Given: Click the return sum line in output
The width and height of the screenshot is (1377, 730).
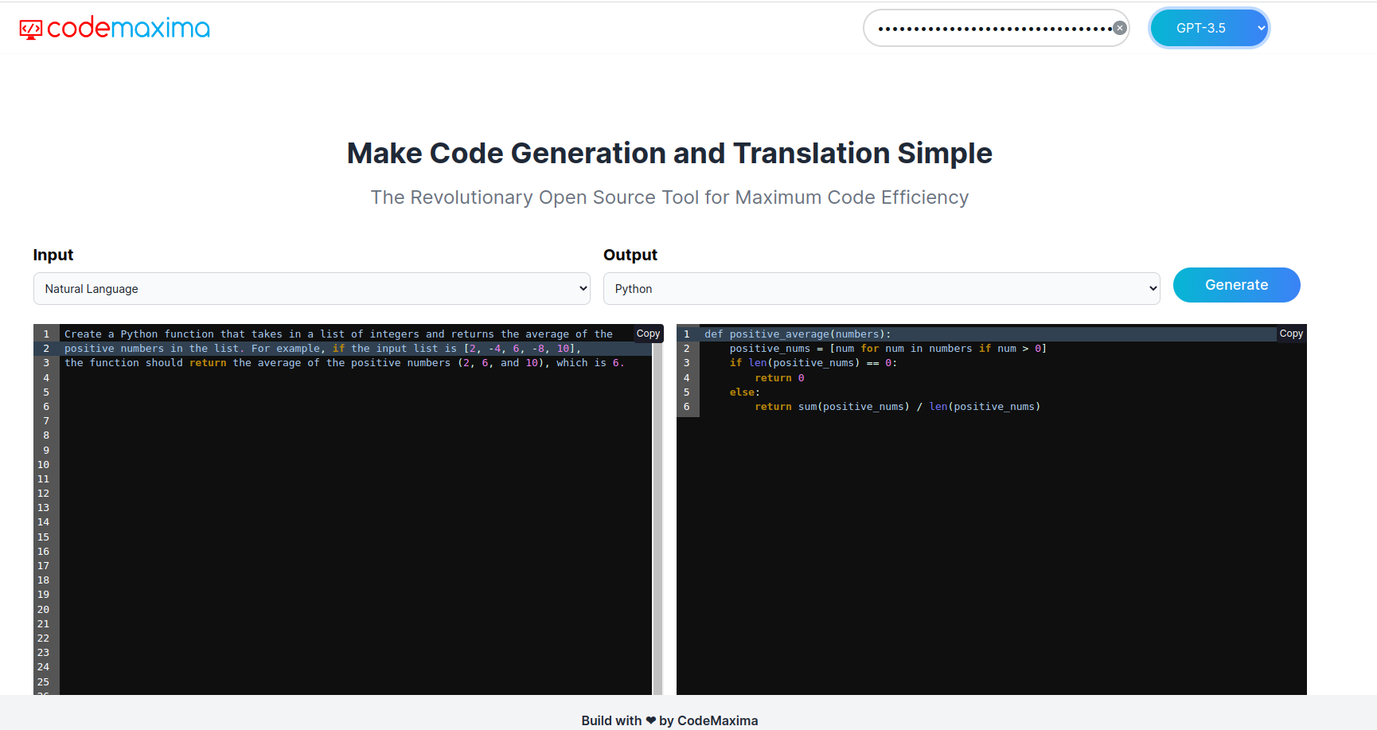Looking at the screenshot, I should coord(896,407).
